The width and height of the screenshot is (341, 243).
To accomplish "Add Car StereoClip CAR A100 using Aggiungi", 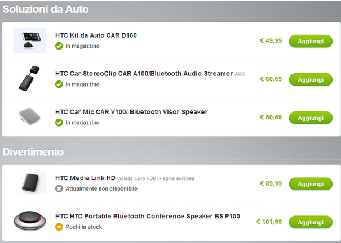I will (x=311, y=79).
